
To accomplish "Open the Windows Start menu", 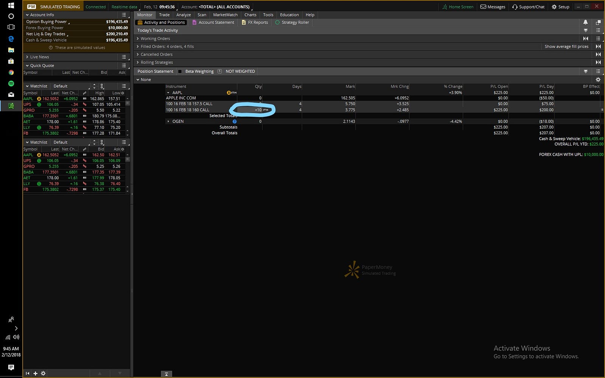I will click(x=11, y=5).
